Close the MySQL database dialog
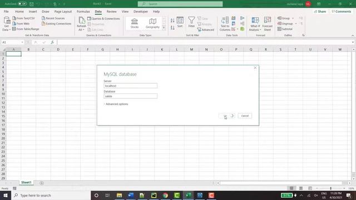 255,68
